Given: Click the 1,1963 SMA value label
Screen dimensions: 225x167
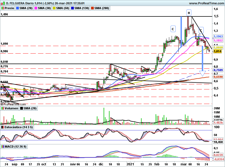Looking at the screenshot, I should [218, 36].
